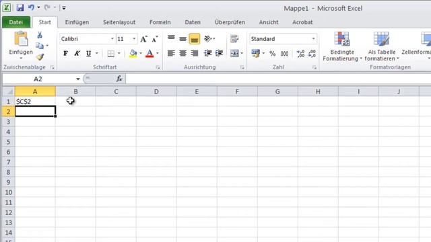Screen dimensions: 431x242
Task: Apply the red font color A
Action: tap(150, 53)
